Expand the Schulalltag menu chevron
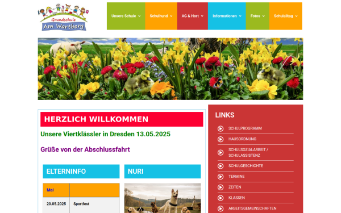The width and height of the screenshot is (341, 213). coord(297,16)
